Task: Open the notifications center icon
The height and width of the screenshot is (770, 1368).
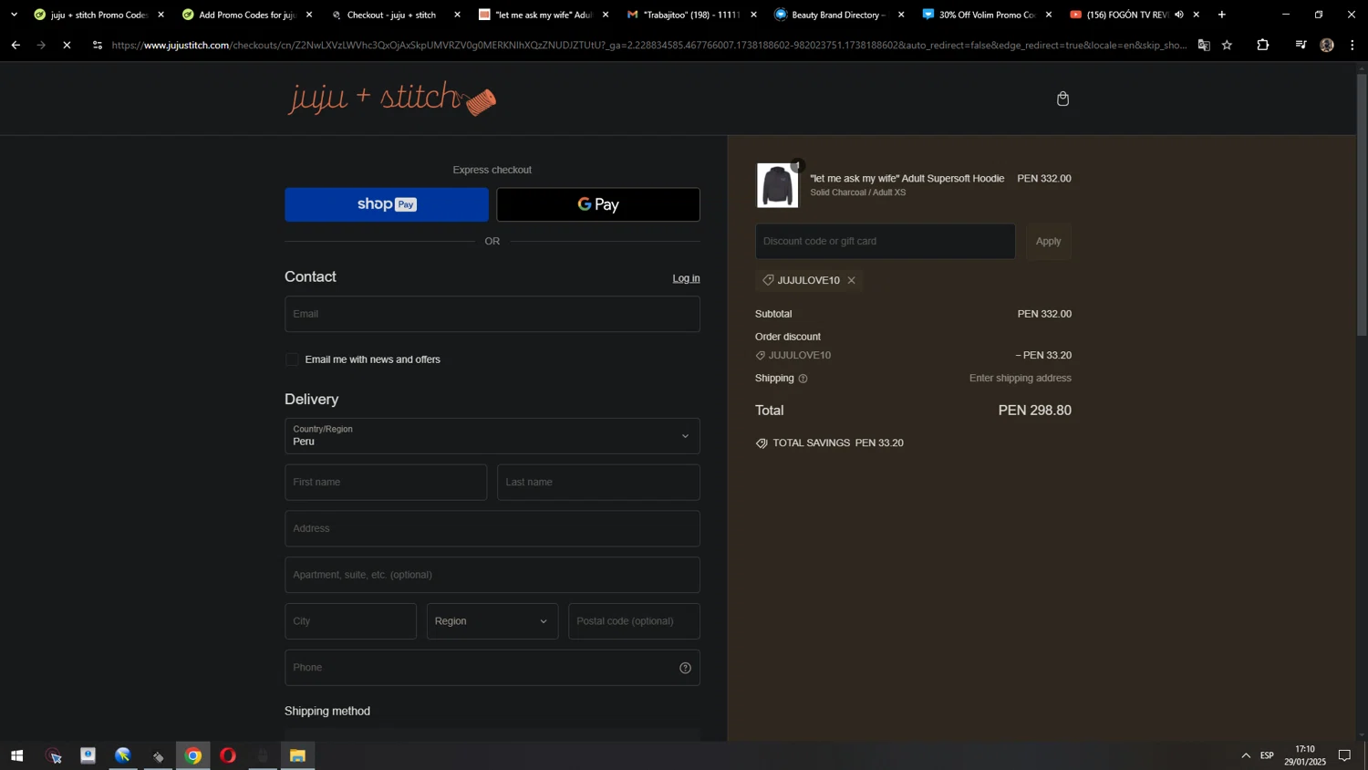Action: click(1344, 755)
